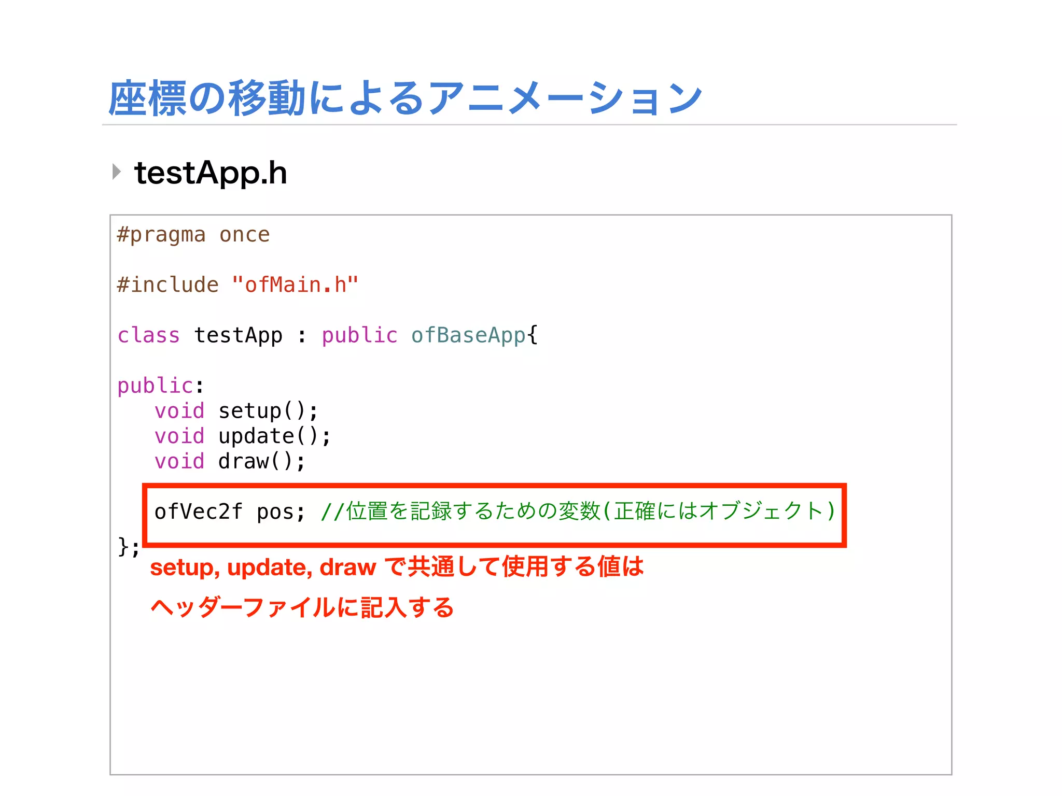Click the 'void draw();' declaration
1062x796 pixels.
[230, 461]
